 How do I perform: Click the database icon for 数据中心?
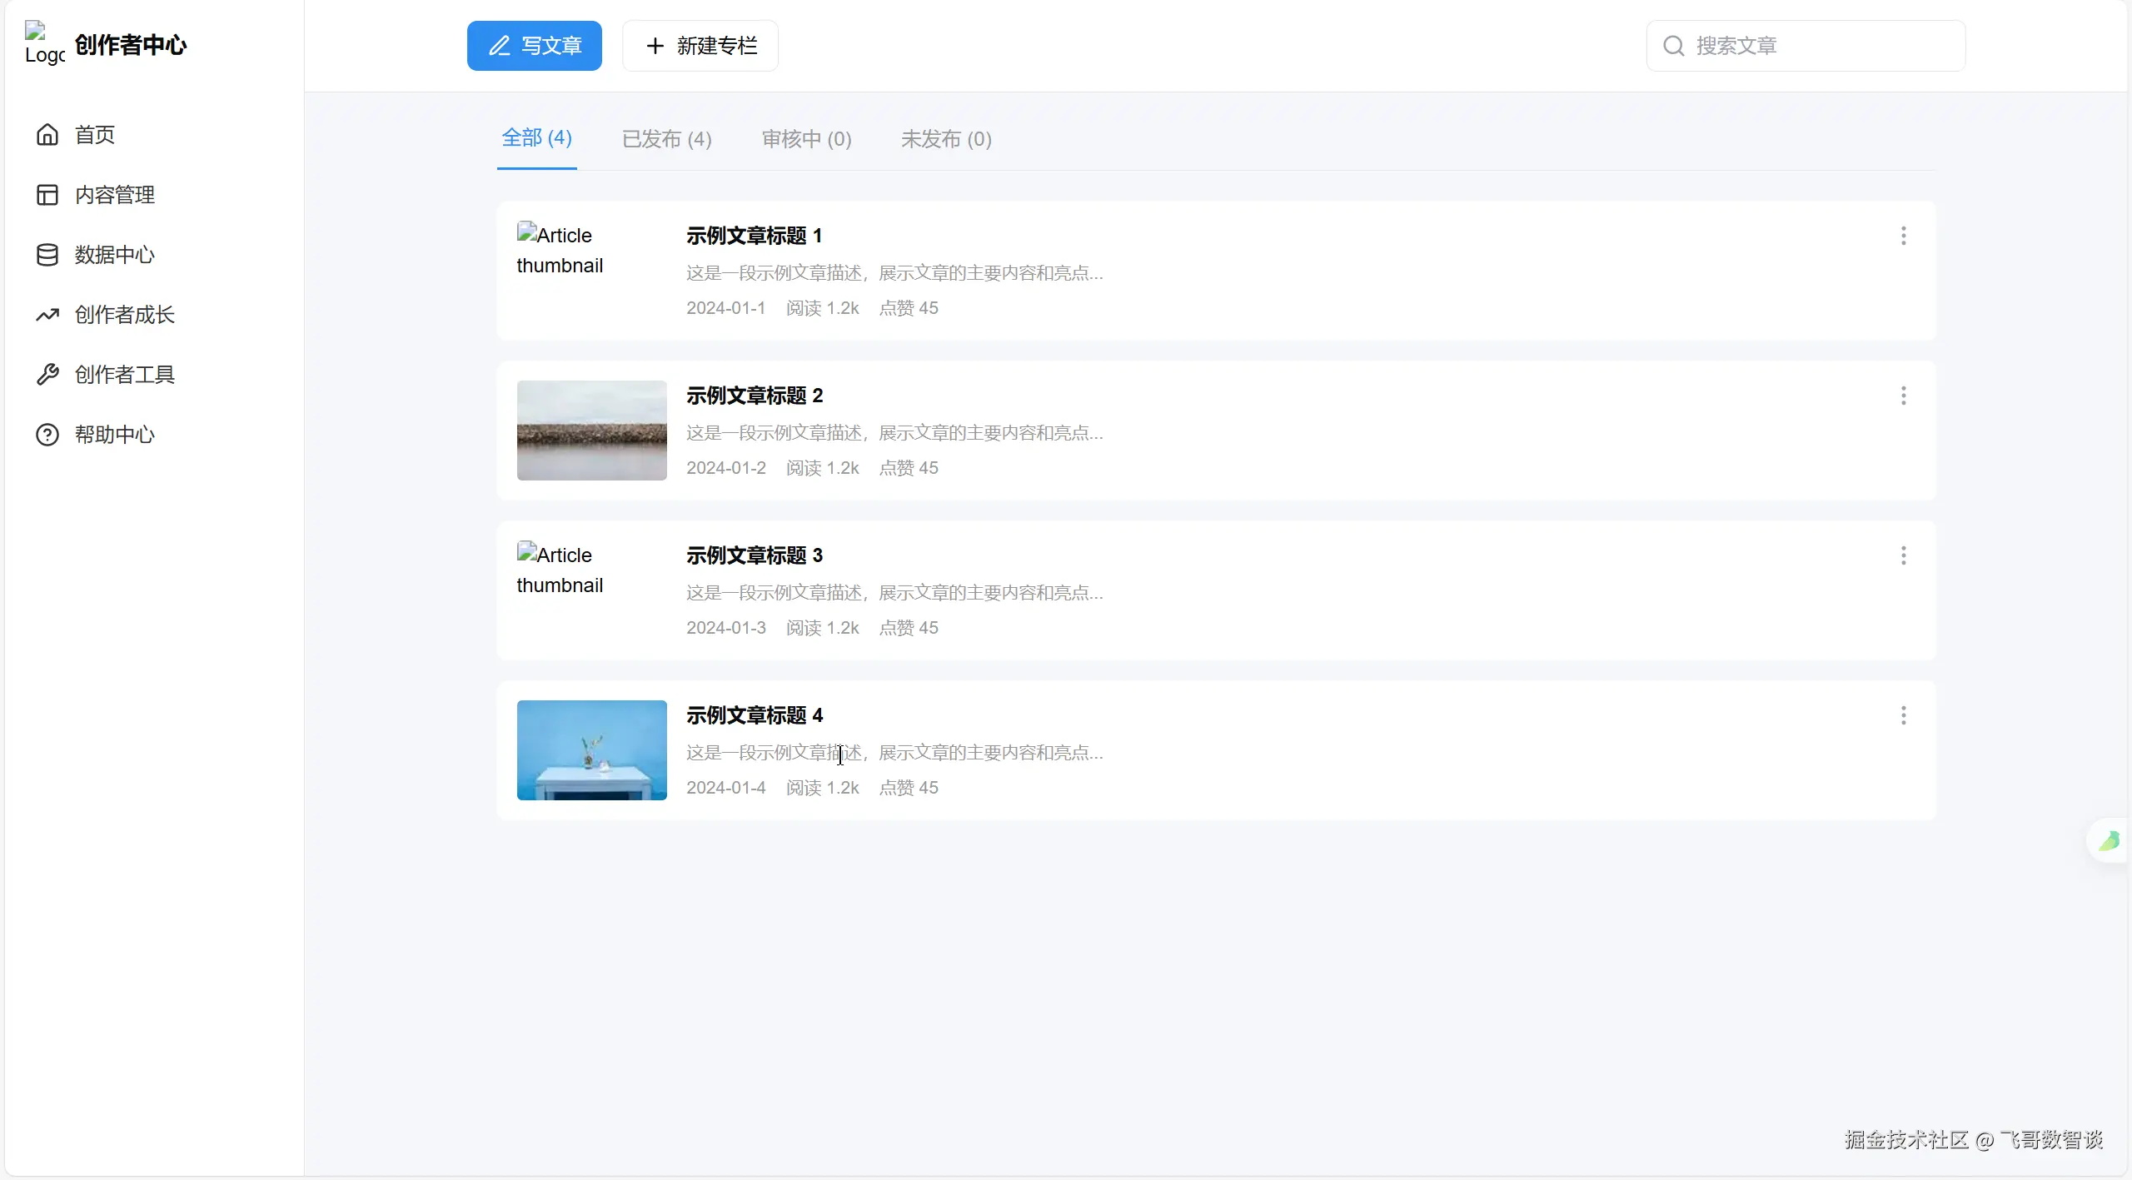(x=47, y=255)
